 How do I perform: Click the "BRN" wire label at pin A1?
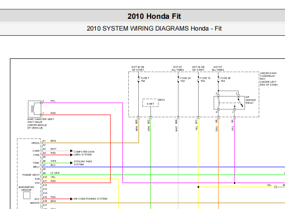(53, 141)
